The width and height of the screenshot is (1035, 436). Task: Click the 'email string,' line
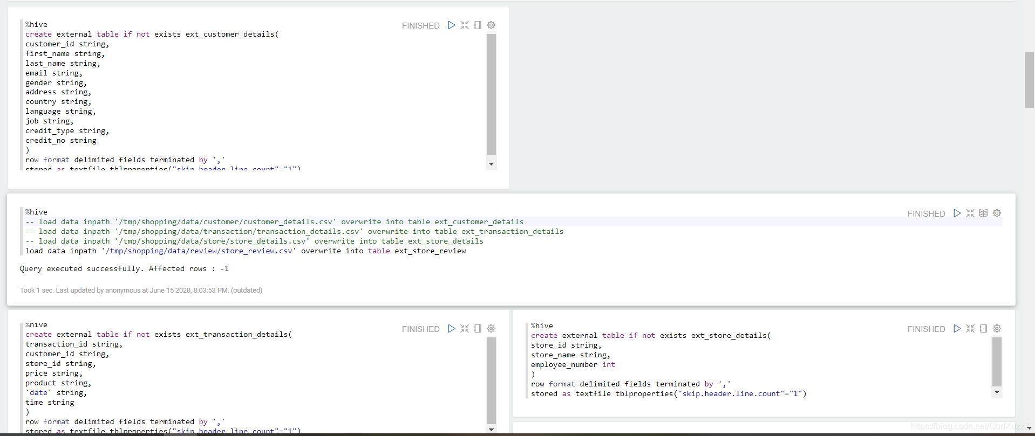coord(54,73)
